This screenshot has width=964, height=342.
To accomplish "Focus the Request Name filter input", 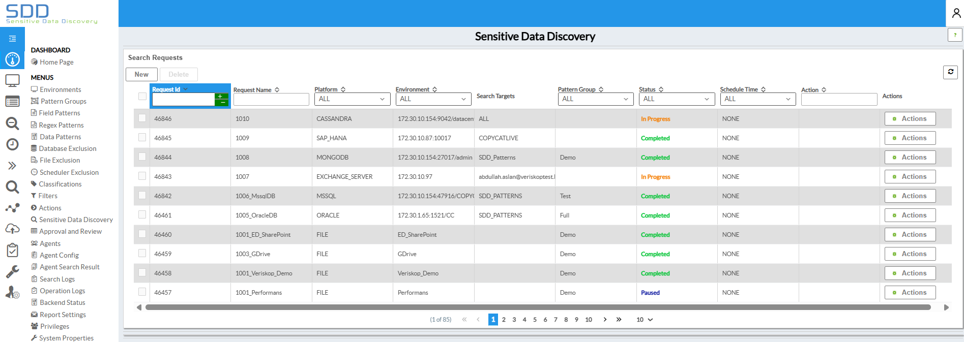I will tap(271, 100).
